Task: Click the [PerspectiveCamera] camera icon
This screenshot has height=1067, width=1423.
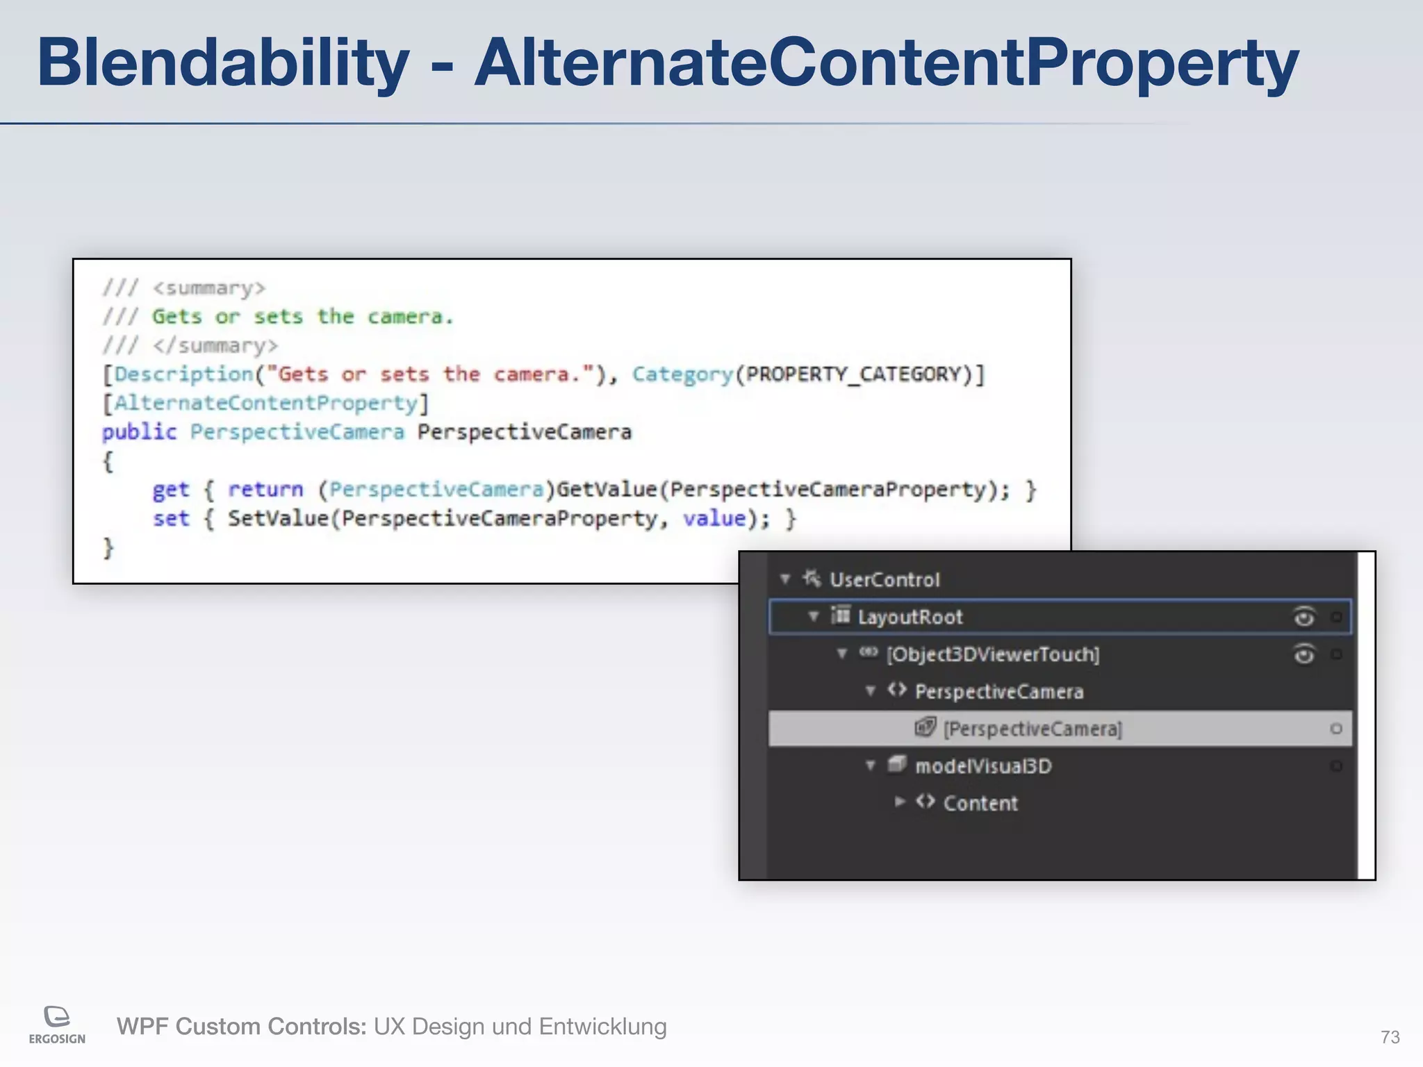Action: [926, 727]
